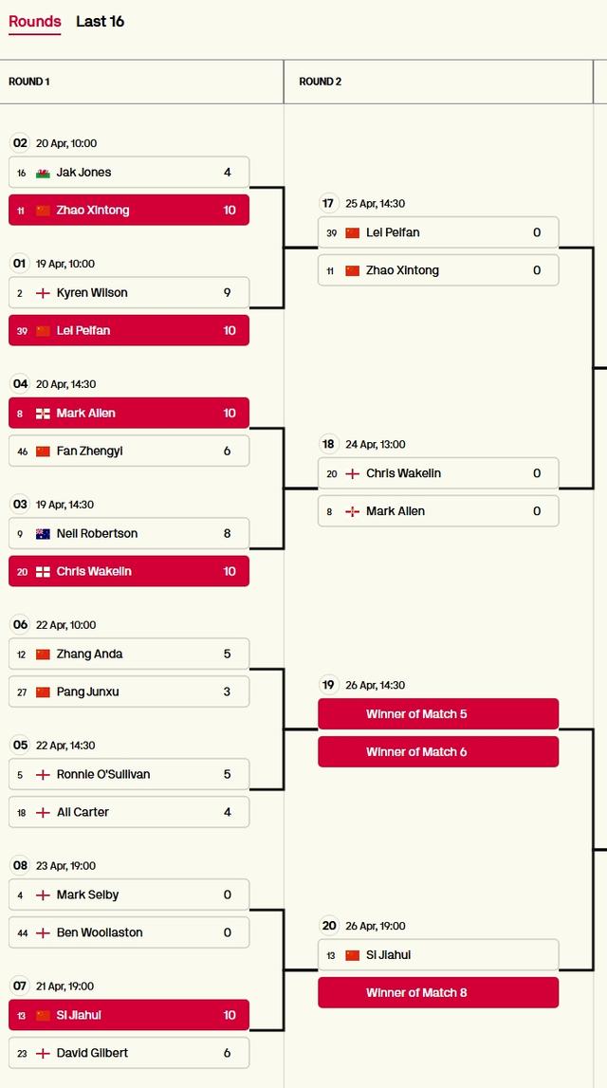Click the Winner of Match 8 placeholder
This screenshot has width=607, height=1088.
tap(438, 993)
